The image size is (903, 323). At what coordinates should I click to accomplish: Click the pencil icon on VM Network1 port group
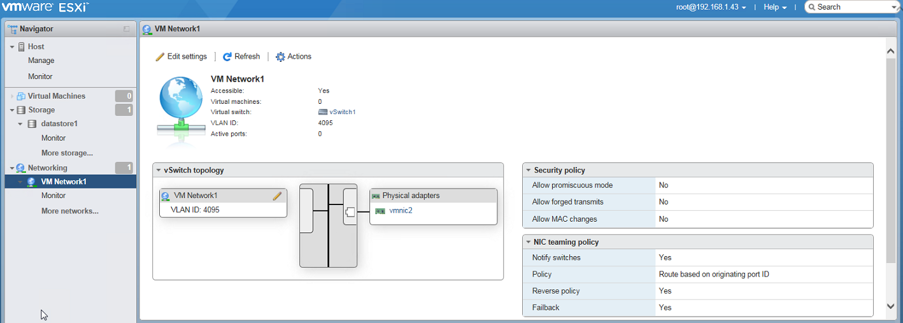pos(277,196)
